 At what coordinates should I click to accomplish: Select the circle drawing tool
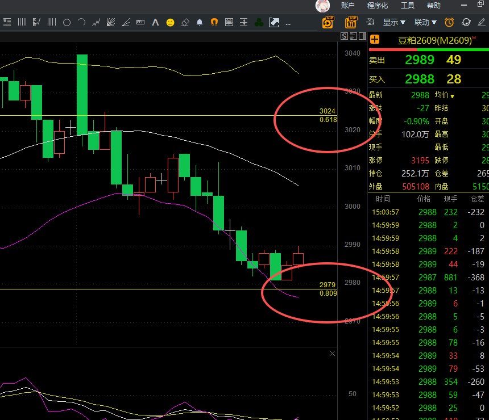tap(67, 22)
